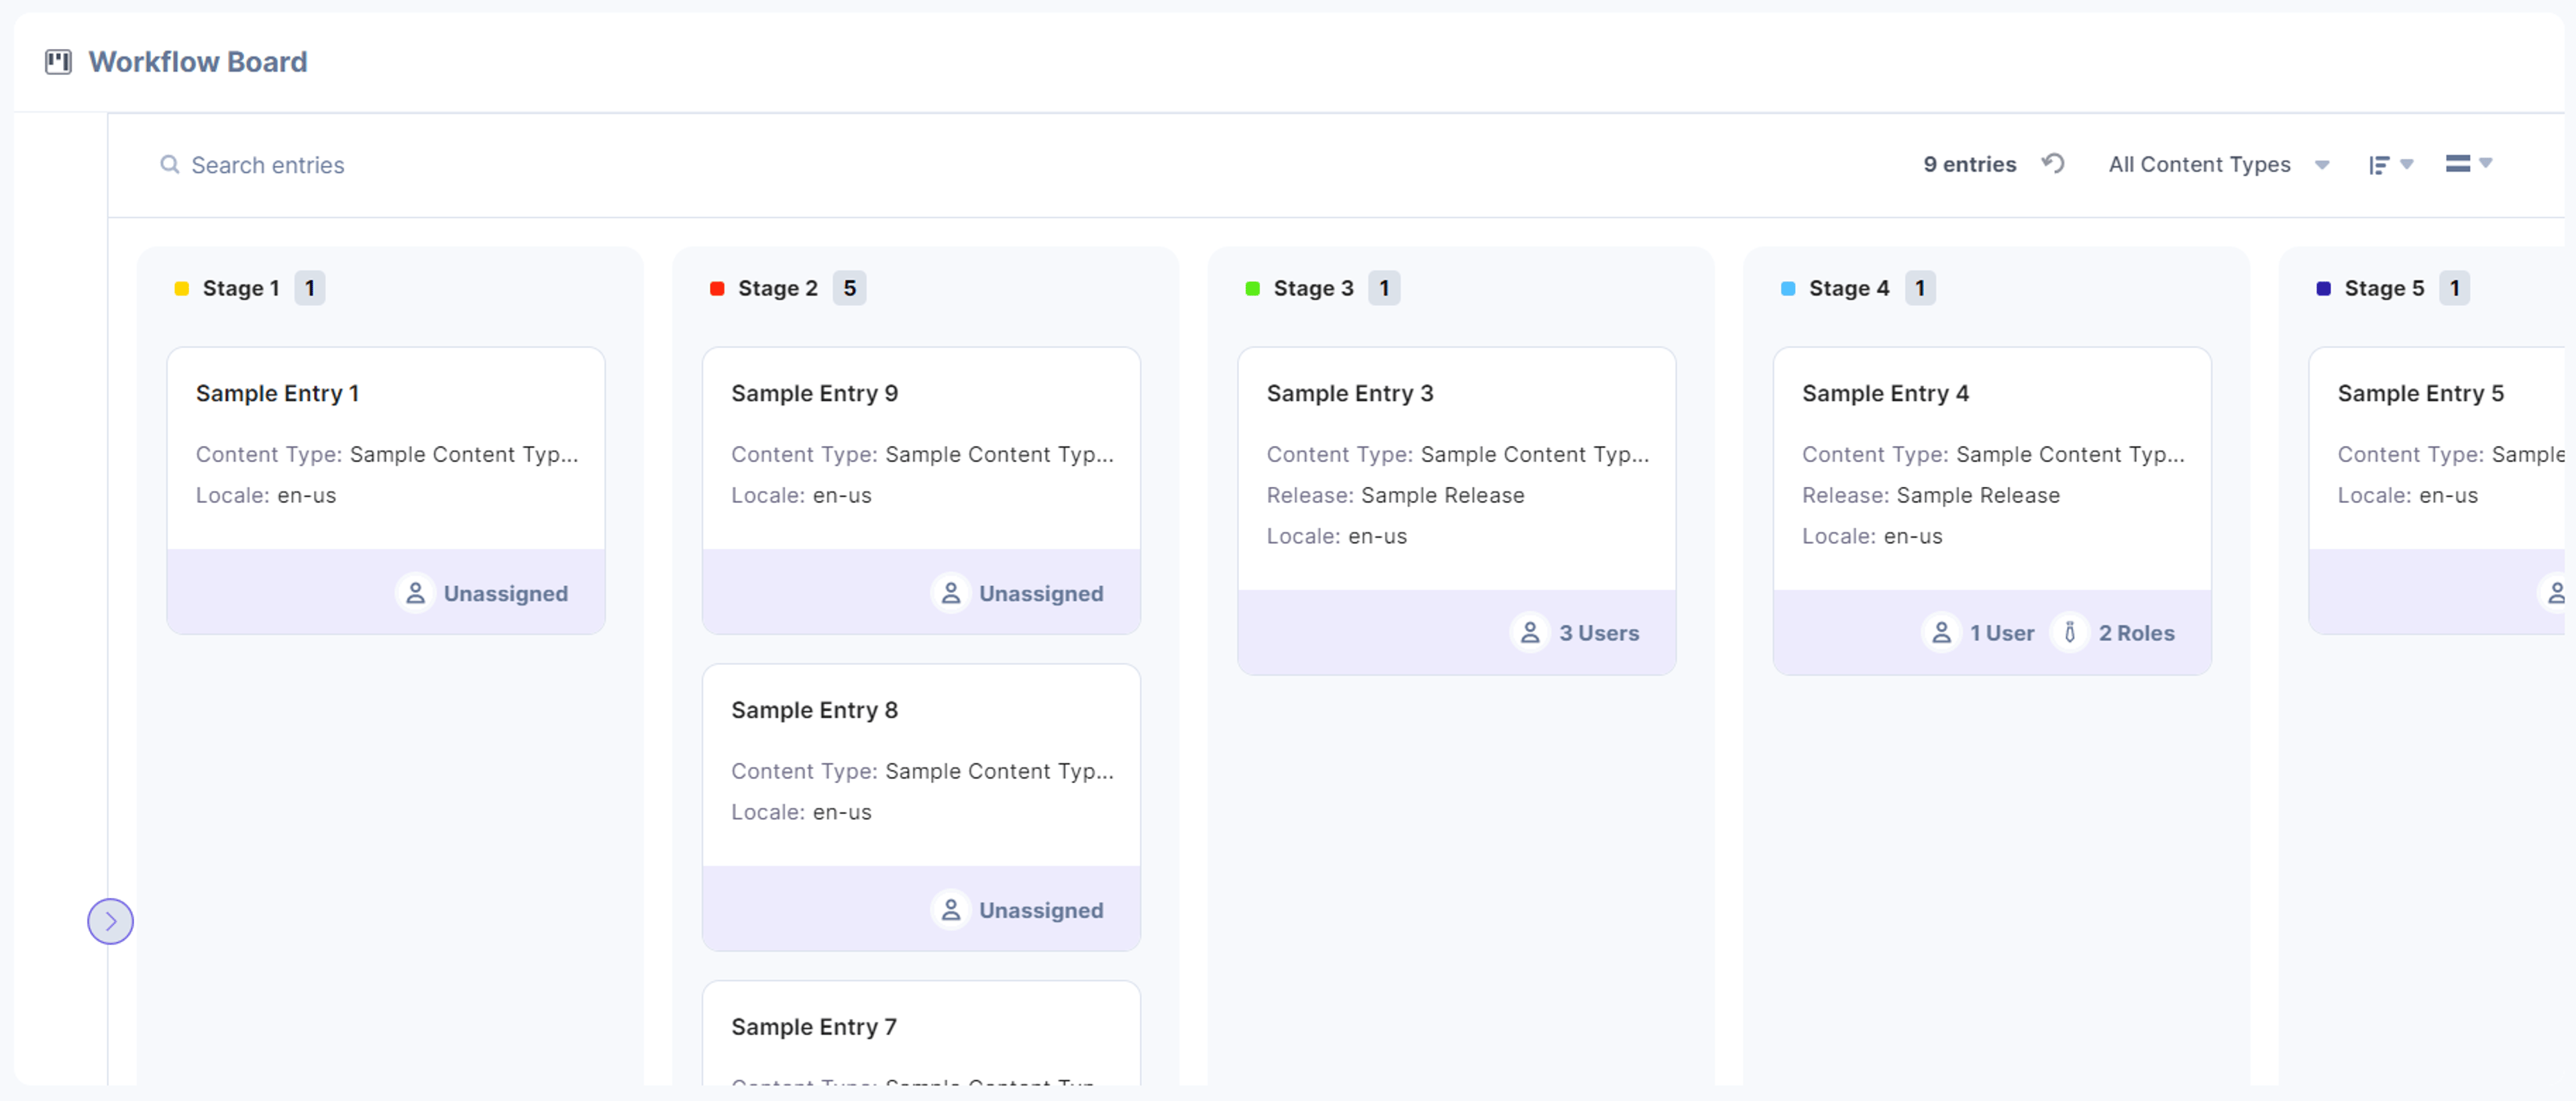Open Sample Entry 5 card title
The image size is (2576, 1101).
[2420, 393]
